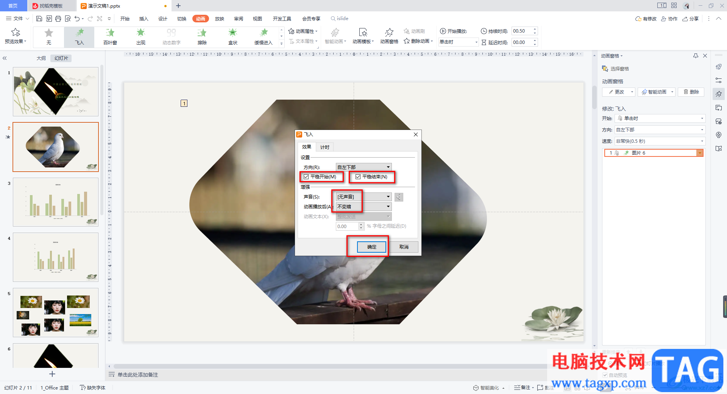Screen dimensions: 727x394
Task: Expand the animation effects gallery
Action: (x=281, y=44)
